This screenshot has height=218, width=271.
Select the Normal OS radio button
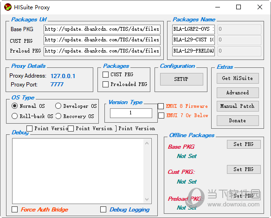14,106
